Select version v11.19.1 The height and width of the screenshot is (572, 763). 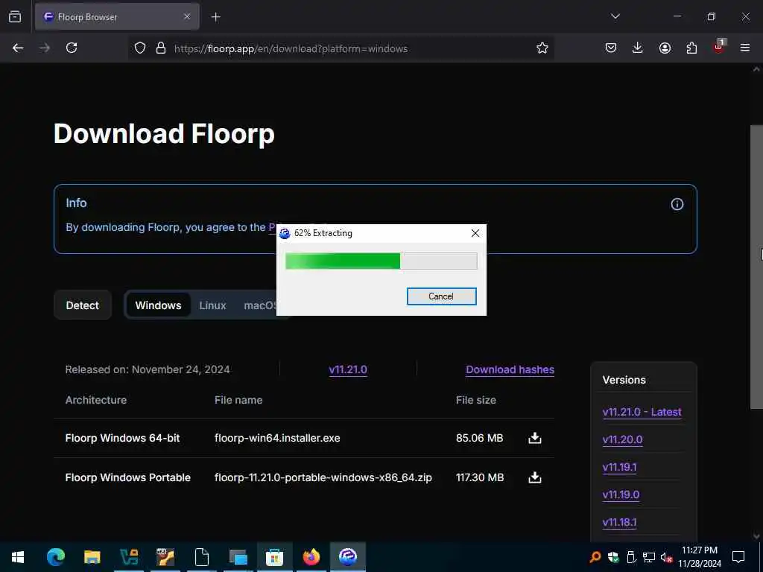click(x=619, y=467)
